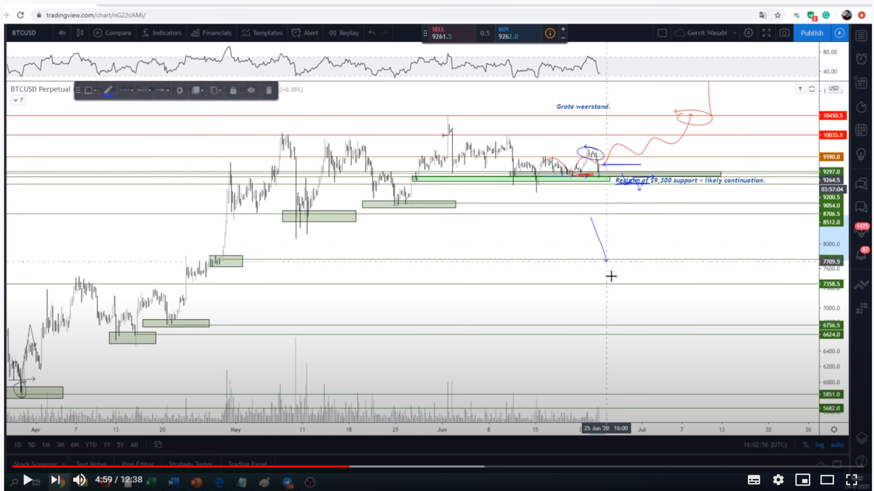Decrease order quantity with minus button
The width and height of the screenshot is (874, 491).
point(563,38)
